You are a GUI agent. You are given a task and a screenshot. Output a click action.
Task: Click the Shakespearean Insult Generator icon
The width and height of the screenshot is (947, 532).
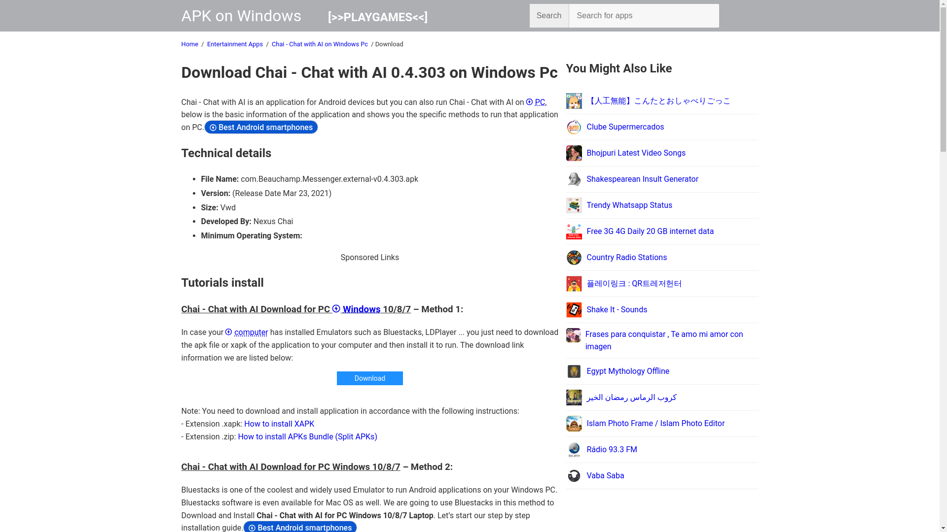coord(574,179)
